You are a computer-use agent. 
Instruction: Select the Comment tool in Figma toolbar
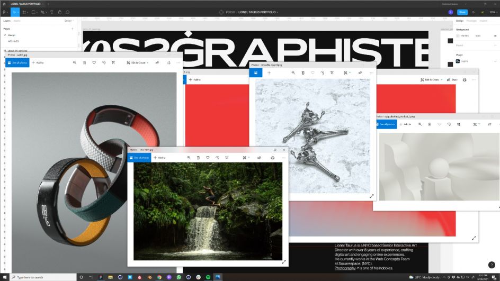pos(67,12)
